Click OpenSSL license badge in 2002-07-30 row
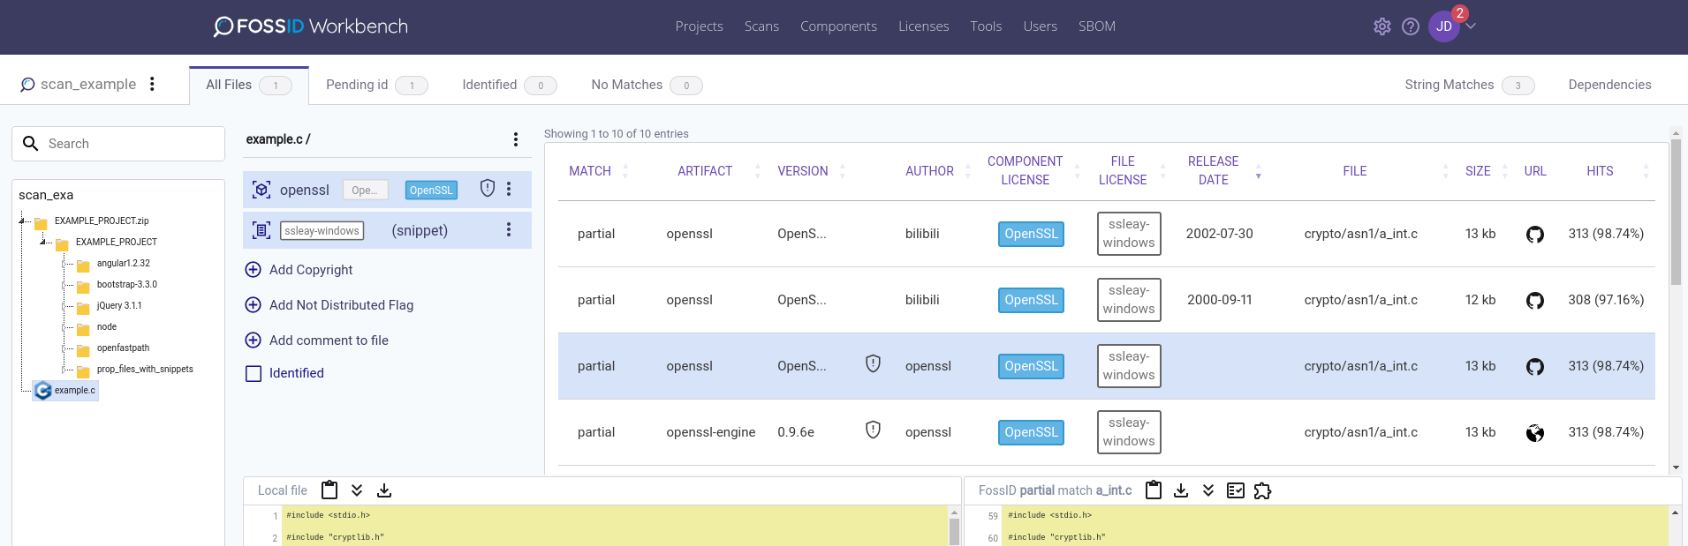This screenshot has width=1688, height=546. tap(1031, 234)
